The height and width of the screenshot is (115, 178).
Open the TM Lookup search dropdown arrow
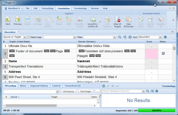pos(58,91)
